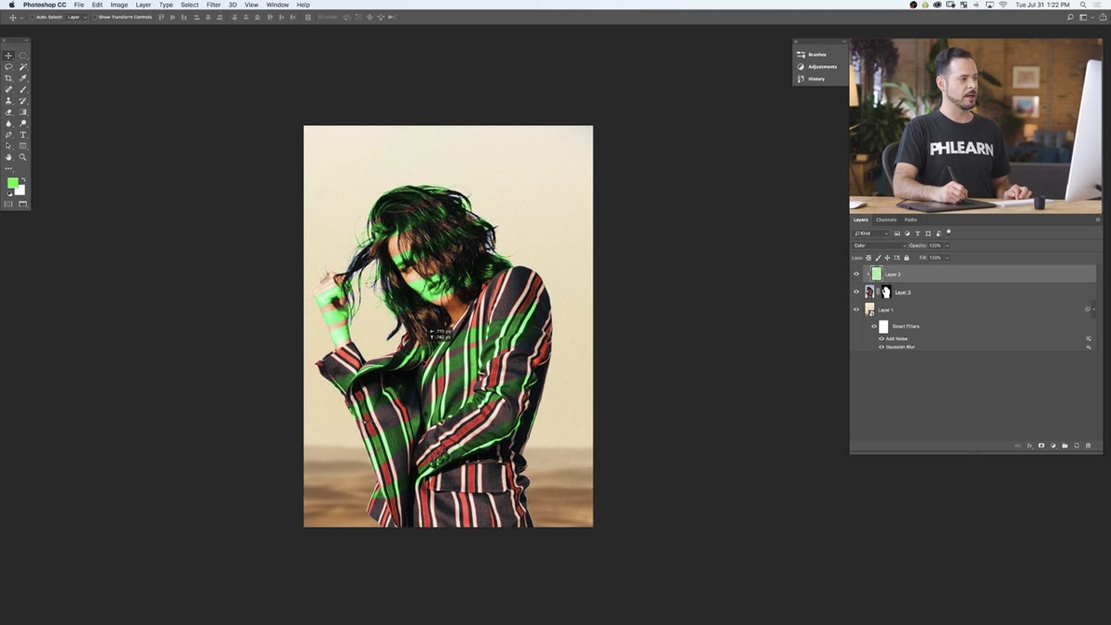
Task: Select the Blur tool
Action: [8, 123]
